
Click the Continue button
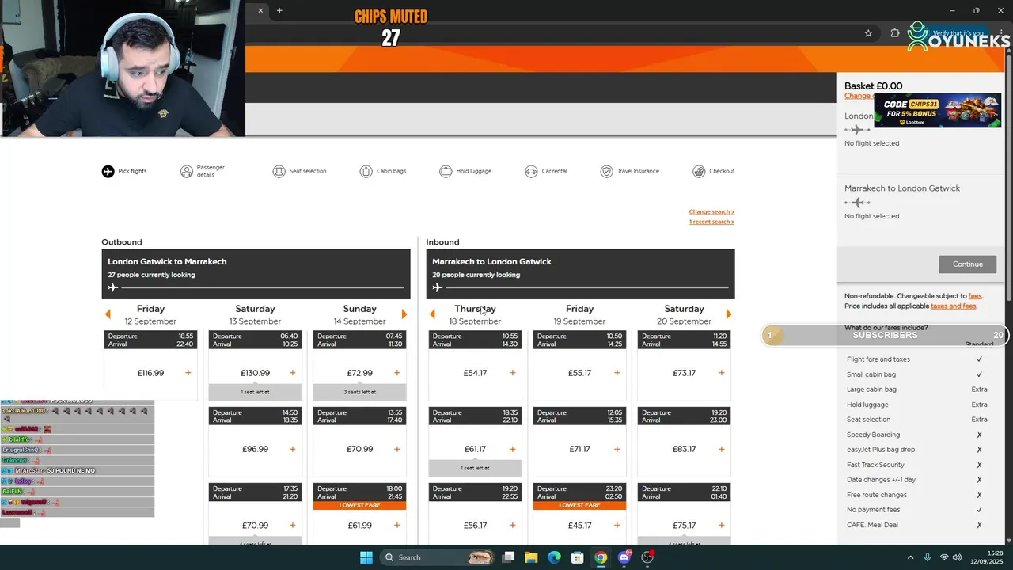(968, 264)
